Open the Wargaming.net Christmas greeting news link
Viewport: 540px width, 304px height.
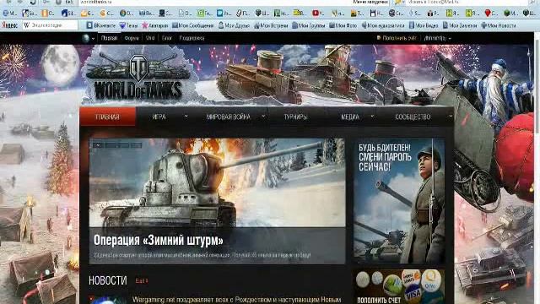click(x=237, y=300)
